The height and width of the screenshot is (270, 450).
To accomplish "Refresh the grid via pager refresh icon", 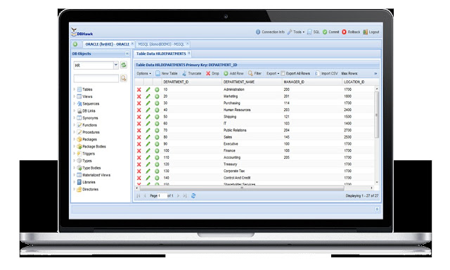I will click(193, 195).
